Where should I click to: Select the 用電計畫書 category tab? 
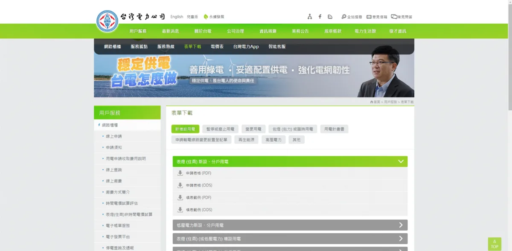pyautogui.click(x=334, y=129)
